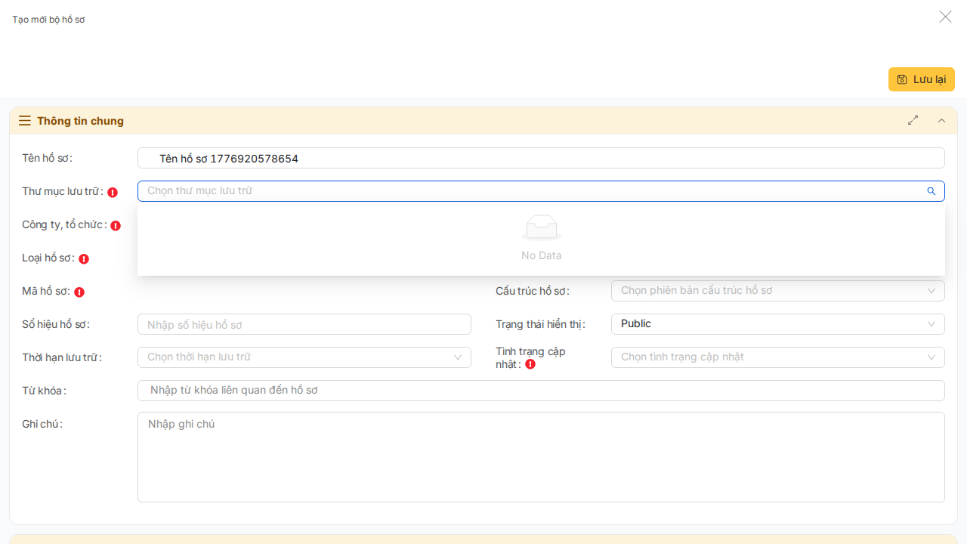Open Trạng thái hiển thị Public dropdown

pyautogui.click(x=777, y=324)
